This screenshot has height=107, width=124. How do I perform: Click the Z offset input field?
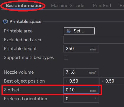[x=81, y=90]
